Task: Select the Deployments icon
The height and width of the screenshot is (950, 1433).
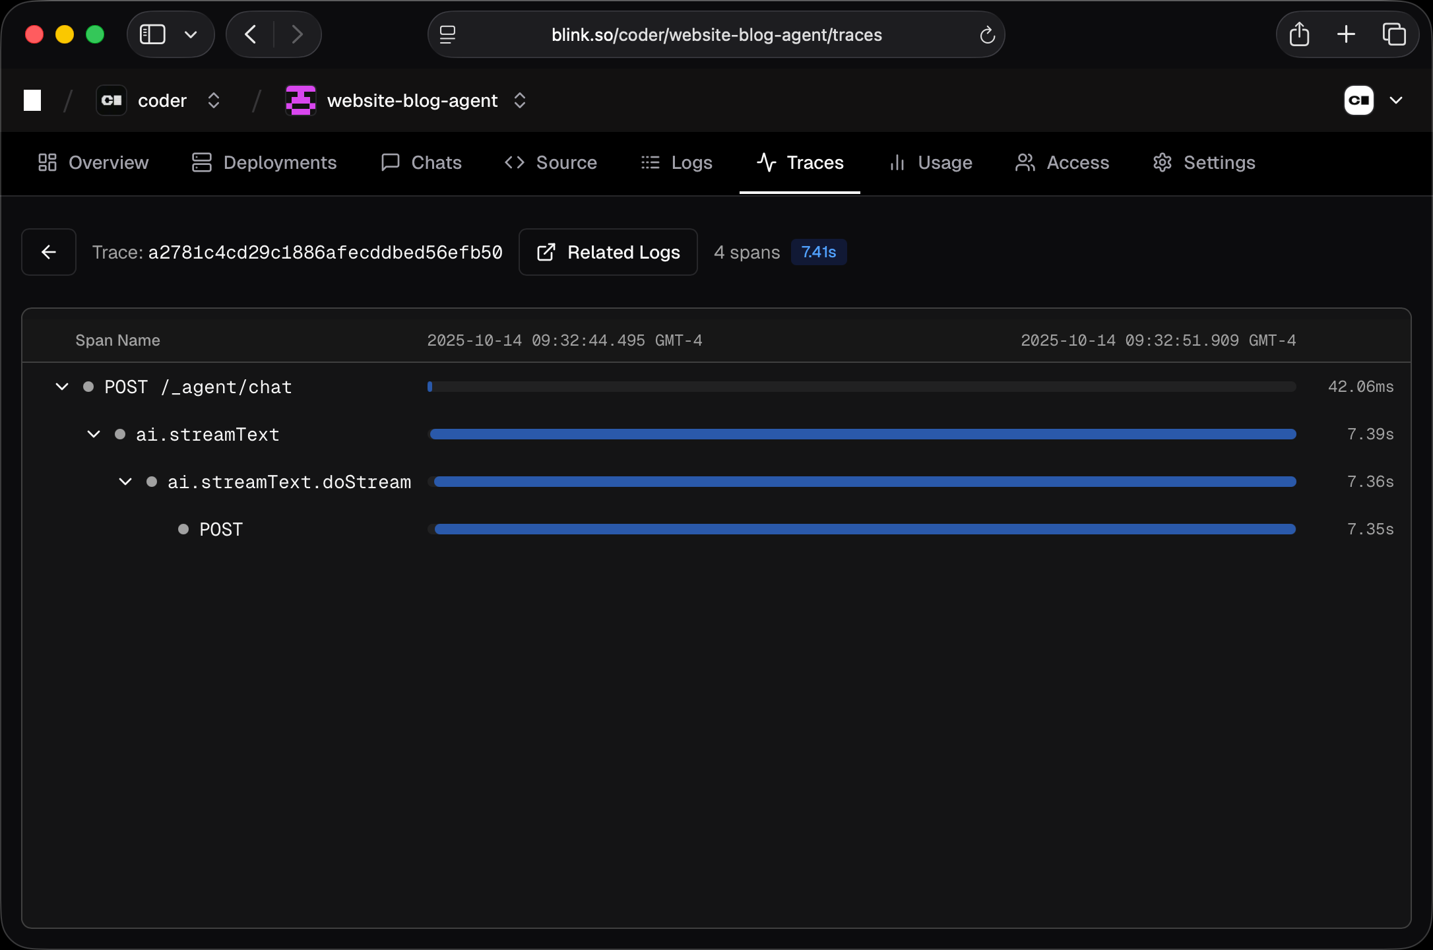Action: click(201, 162)
